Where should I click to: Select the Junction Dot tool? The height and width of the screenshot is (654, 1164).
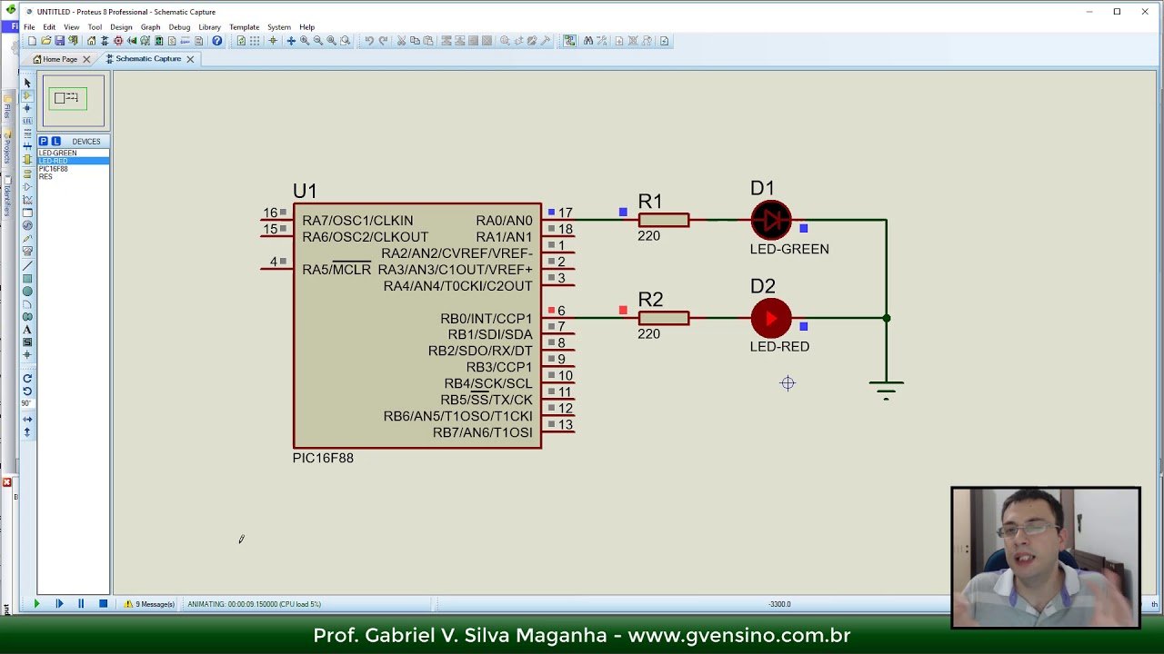[x=27, y=107]
